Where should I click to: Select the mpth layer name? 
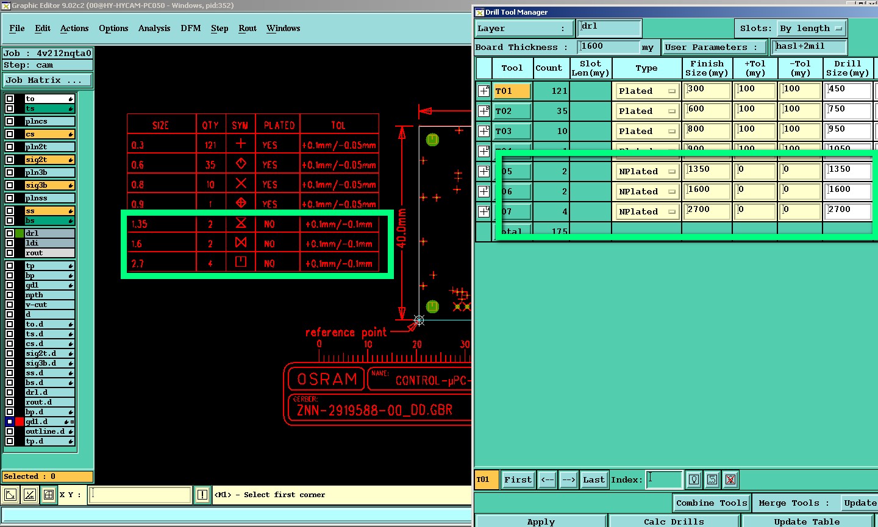pyautogui.click(x=49, y=295)
